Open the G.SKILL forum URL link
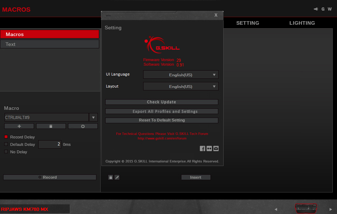The image size is (337, 214). click(x=162, y=138)
